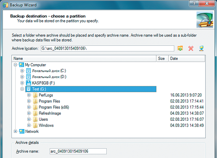Click the Windows folder icon
The height and width of the screenshot is (158, 217).
point(35,125)
